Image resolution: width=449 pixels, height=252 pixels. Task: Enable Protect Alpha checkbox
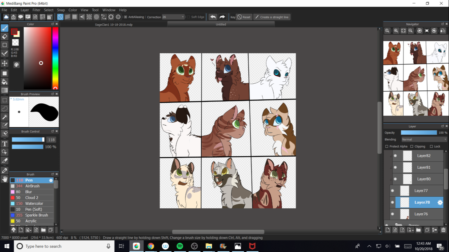pyautogui.click(x=387, y=146)
